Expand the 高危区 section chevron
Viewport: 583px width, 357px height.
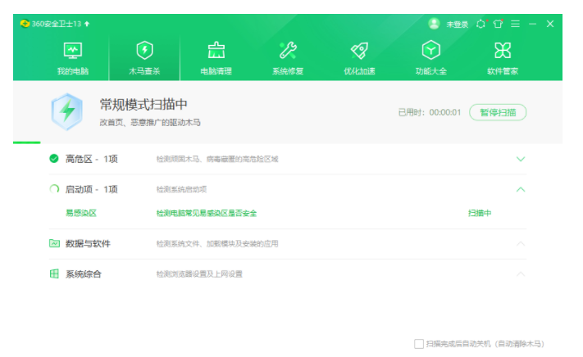pyautogui.click(x=521, y=159)
